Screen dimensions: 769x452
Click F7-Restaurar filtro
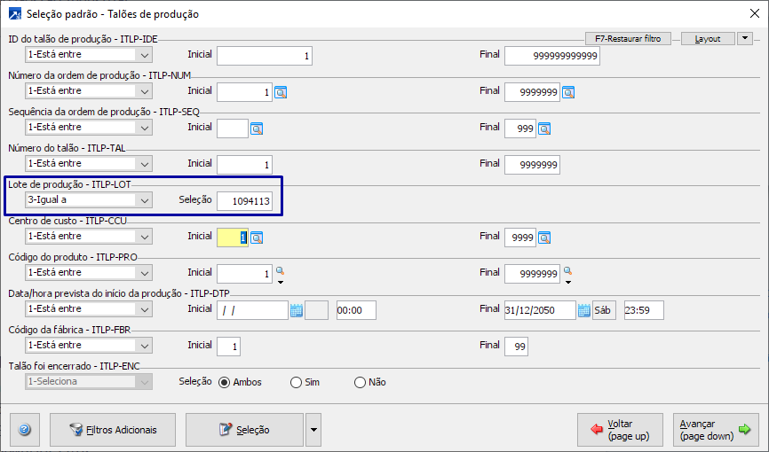click(628, 39)
